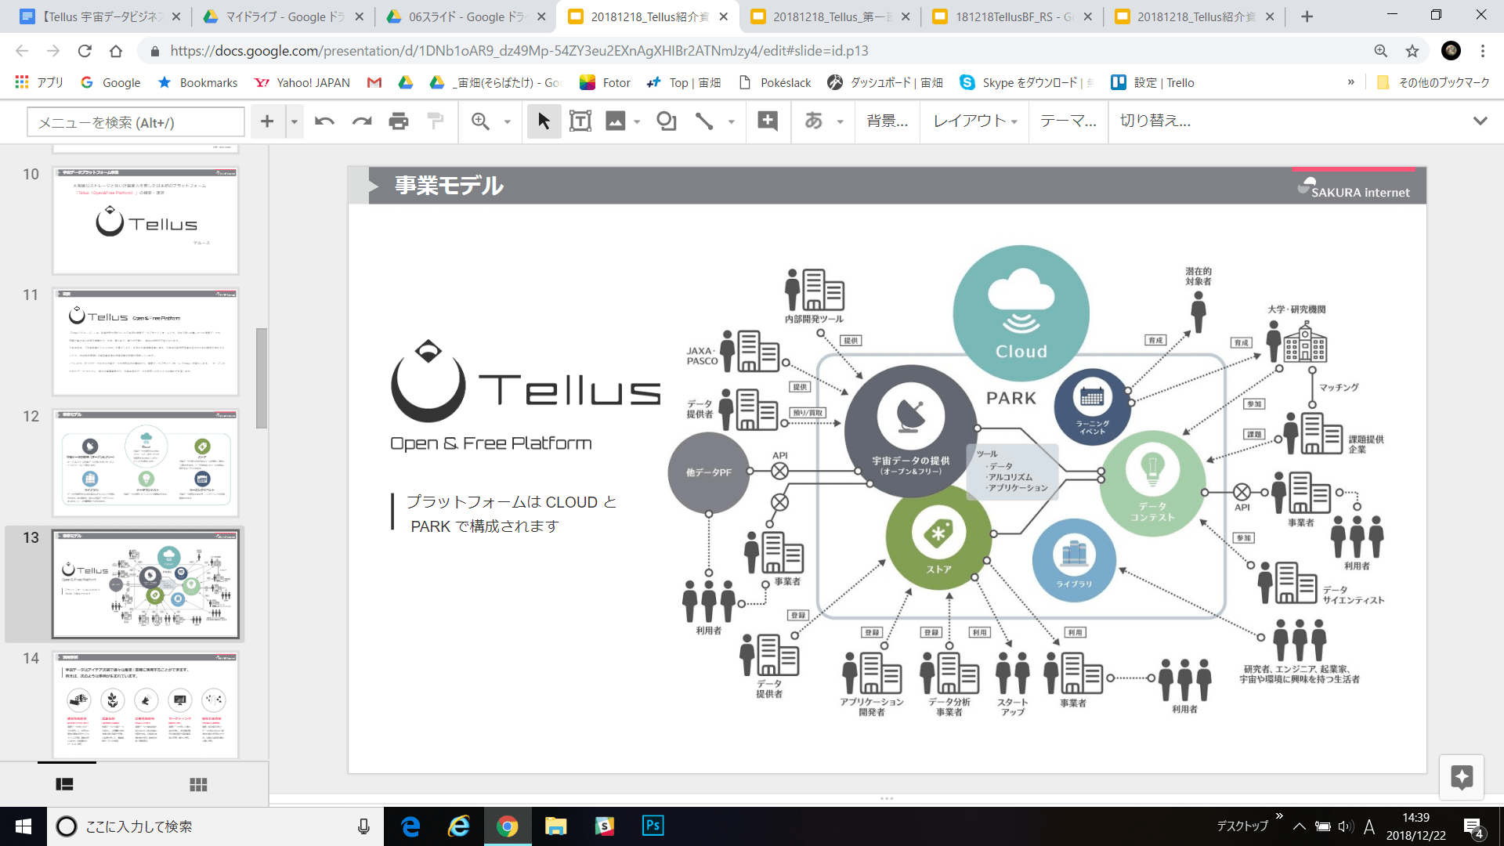Switch to the 181218TellusBF_RS tab
Viewport: 1504px width, 846px height.
pyautogui.click(x=1013, y=16)
